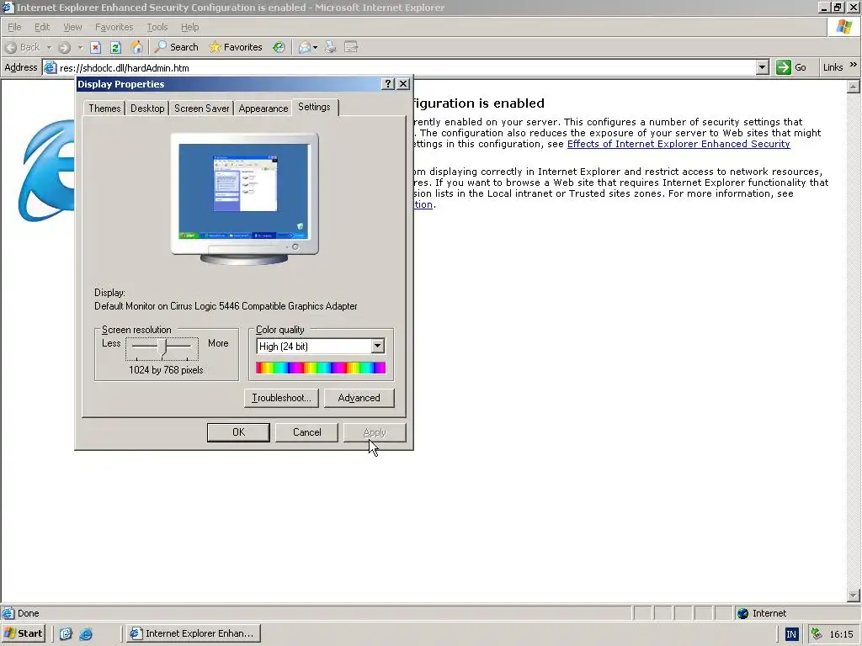Click the monitor preview image
The height and width of the screenshot is (646, 862).
click(245, 198)
